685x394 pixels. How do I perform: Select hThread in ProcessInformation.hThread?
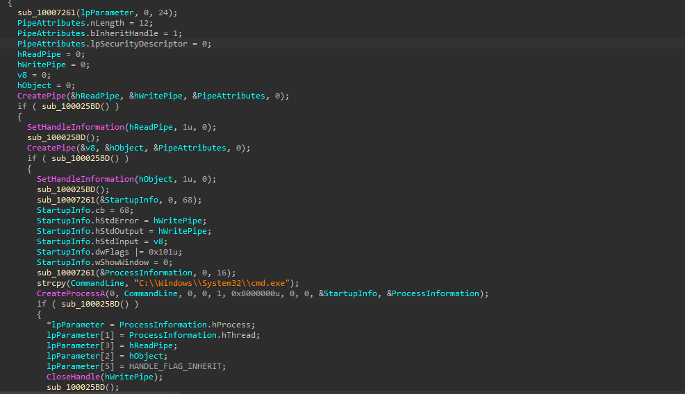pyautogui.click(x=239, y=336)
